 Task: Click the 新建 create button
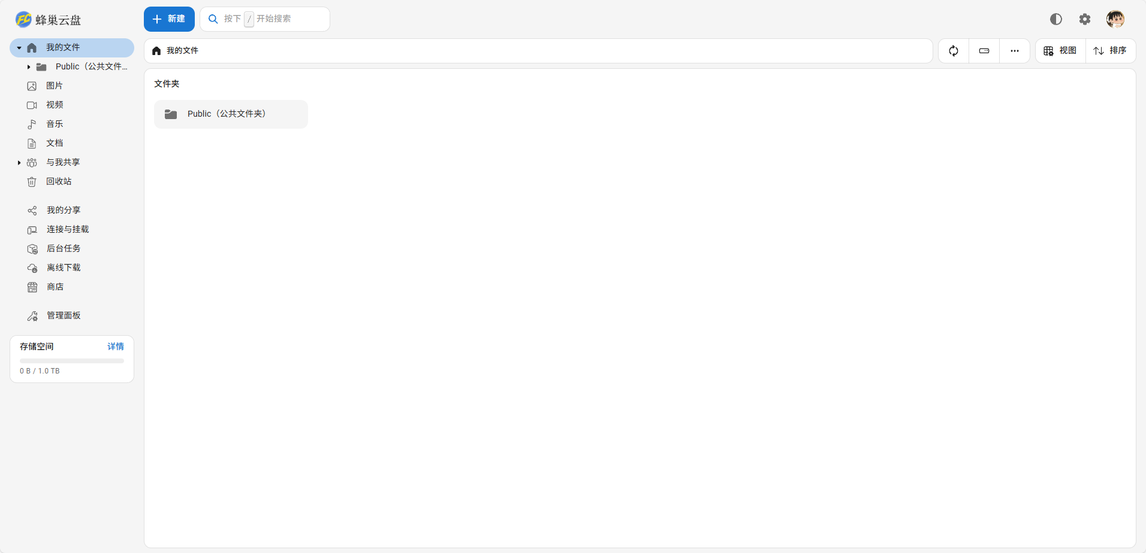(169, 19)
